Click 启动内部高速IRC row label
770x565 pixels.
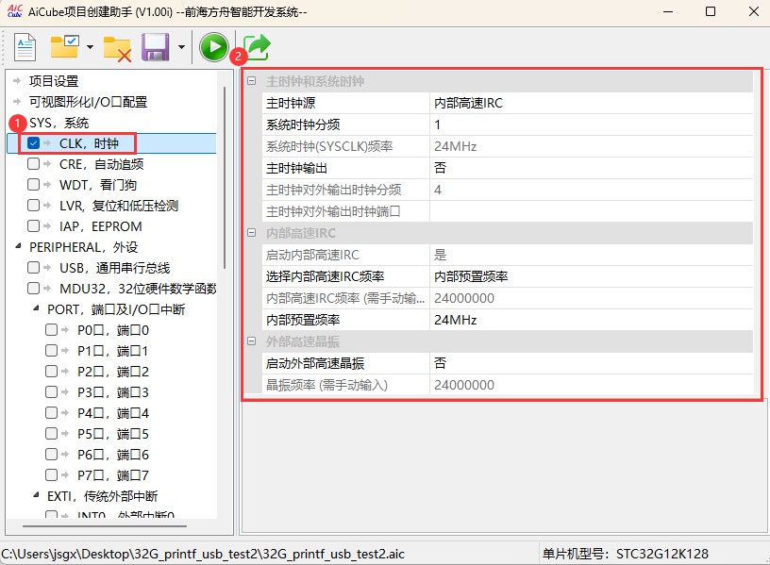tap(312, 255)
